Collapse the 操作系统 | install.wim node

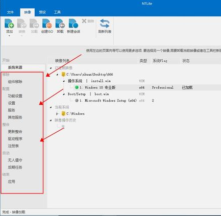pos(64,81)
